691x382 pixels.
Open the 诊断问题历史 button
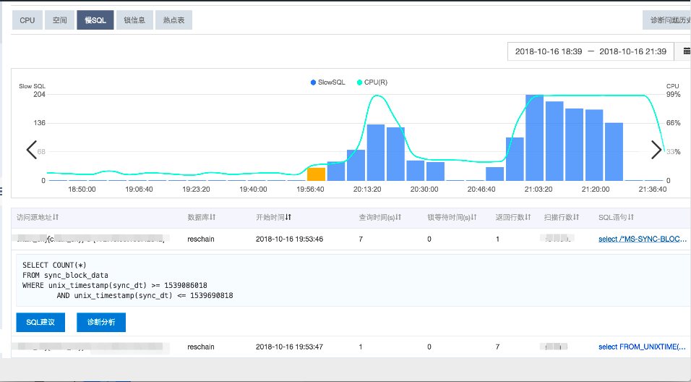coord(666,20)
